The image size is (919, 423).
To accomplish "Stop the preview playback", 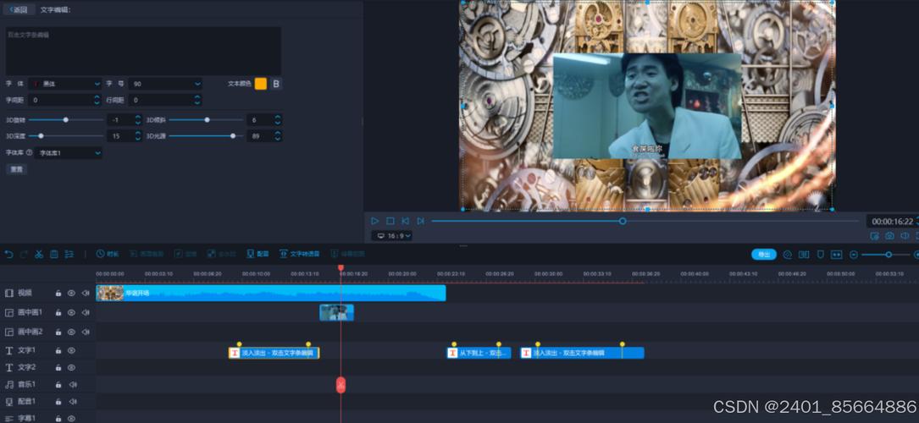I will coord(390,221).
